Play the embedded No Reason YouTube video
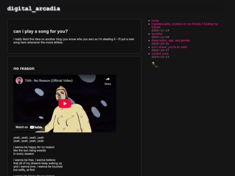Screen dimensions: 235x176 tap(65, 103)
